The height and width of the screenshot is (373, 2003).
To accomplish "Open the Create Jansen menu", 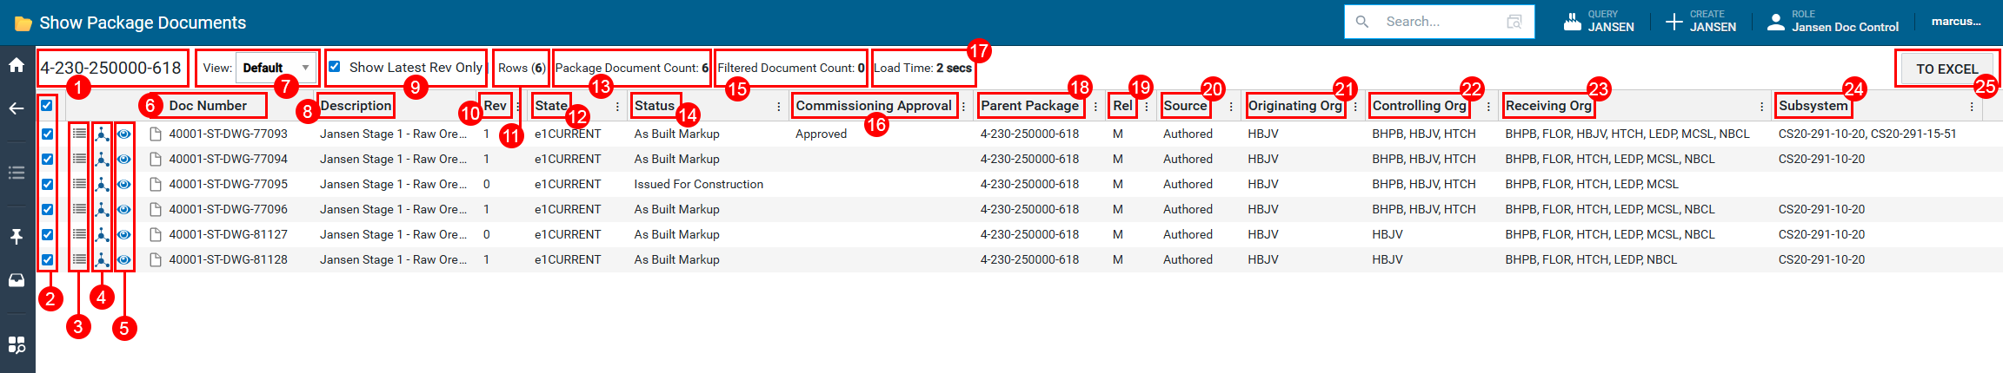I will point(1700,22).
